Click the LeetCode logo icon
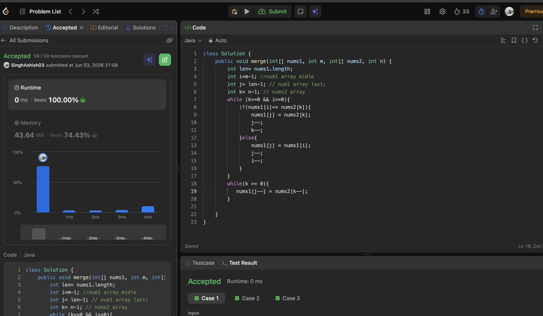543x316 pixels. coord(5,11)
